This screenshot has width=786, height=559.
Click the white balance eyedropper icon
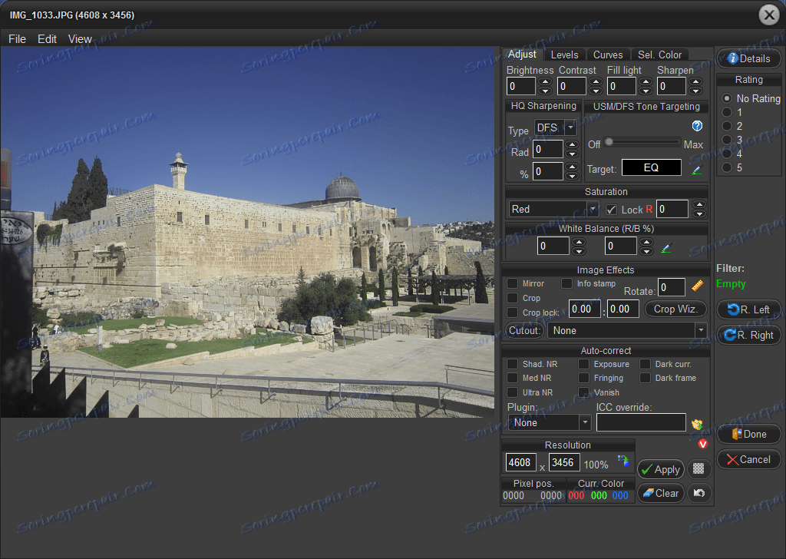(666, 248)
